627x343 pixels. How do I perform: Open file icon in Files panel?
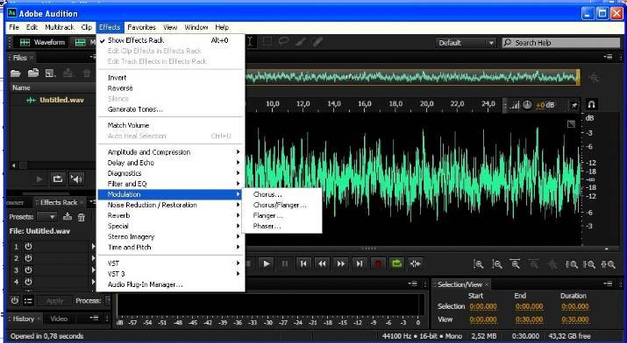click(x=16, y=73)
